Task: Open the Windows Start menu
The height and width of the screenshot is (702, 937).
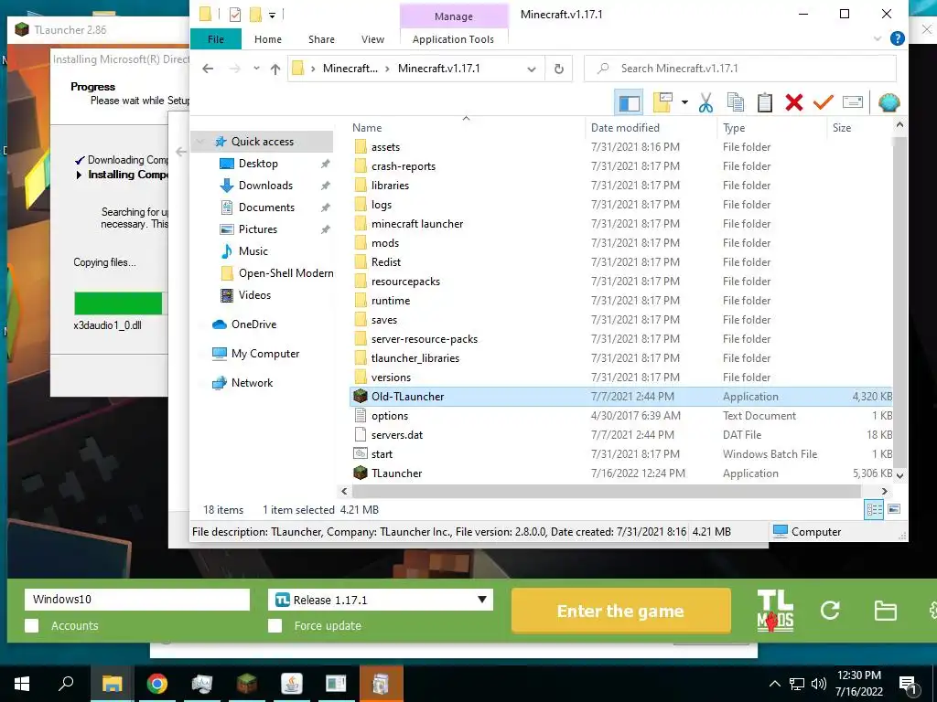Action: click(x=22, y=684)
